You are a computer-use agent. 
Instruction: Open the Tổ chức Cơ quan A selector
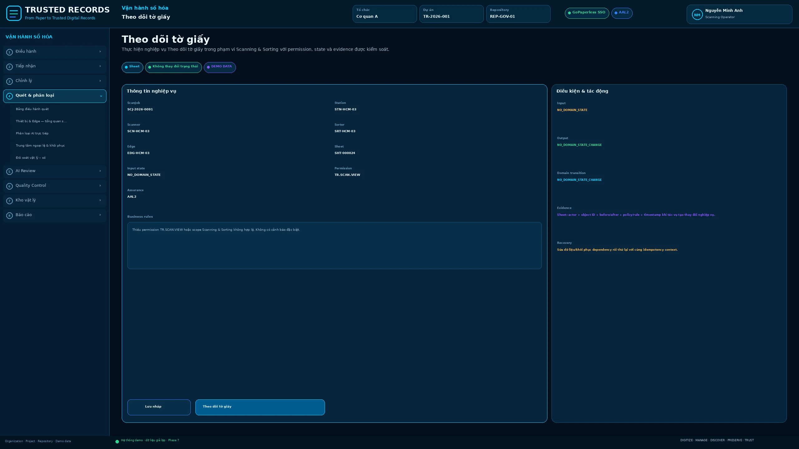click(x=385, y=14)
